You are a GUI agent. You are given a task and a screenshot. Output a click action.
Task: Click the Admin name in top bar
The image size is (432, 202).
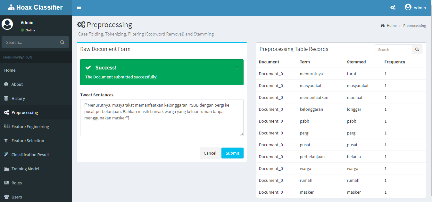pyautogui.click(x=420, y=8)
